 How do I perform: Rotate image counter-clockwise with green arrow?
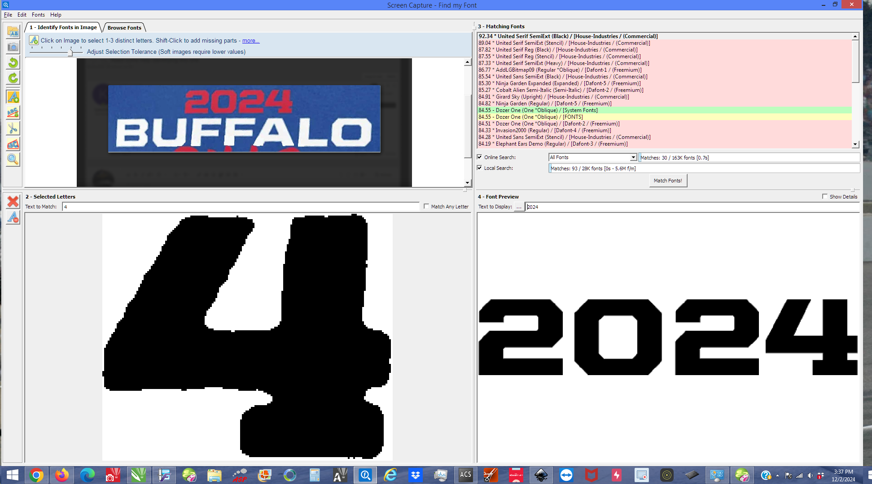coord(13,62)
